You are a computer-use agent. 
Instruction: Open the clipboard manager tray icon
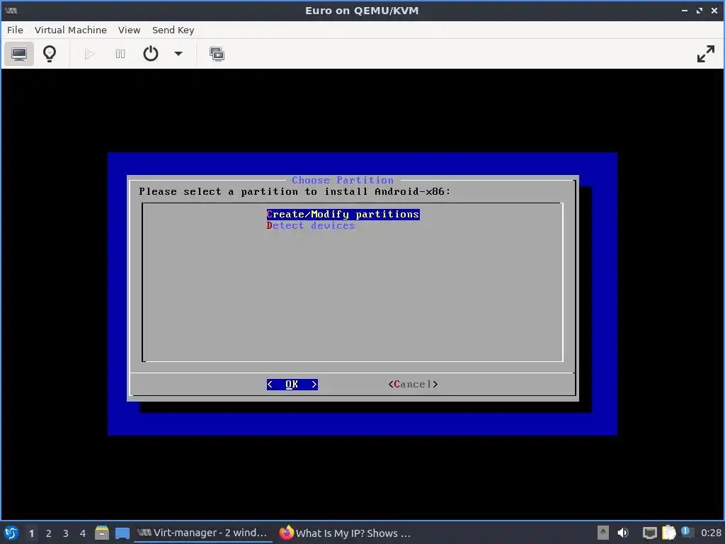(668, 533)
